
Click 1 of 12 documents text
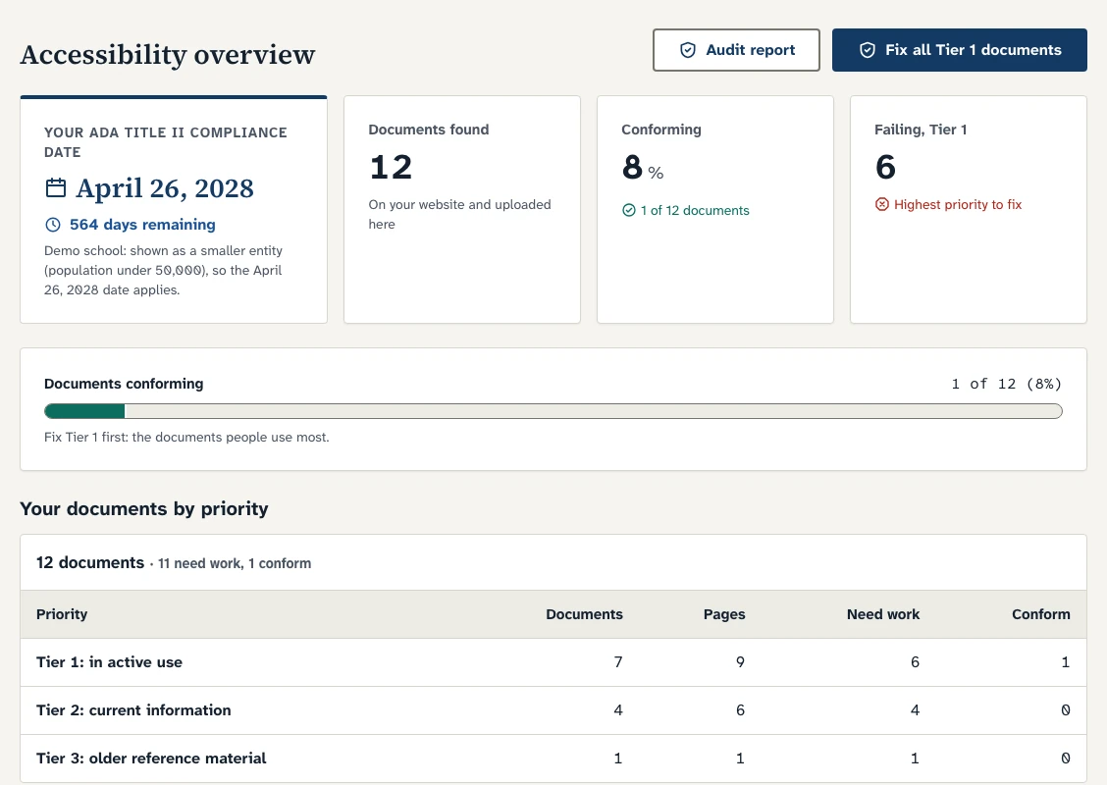[x=695, y=210]
